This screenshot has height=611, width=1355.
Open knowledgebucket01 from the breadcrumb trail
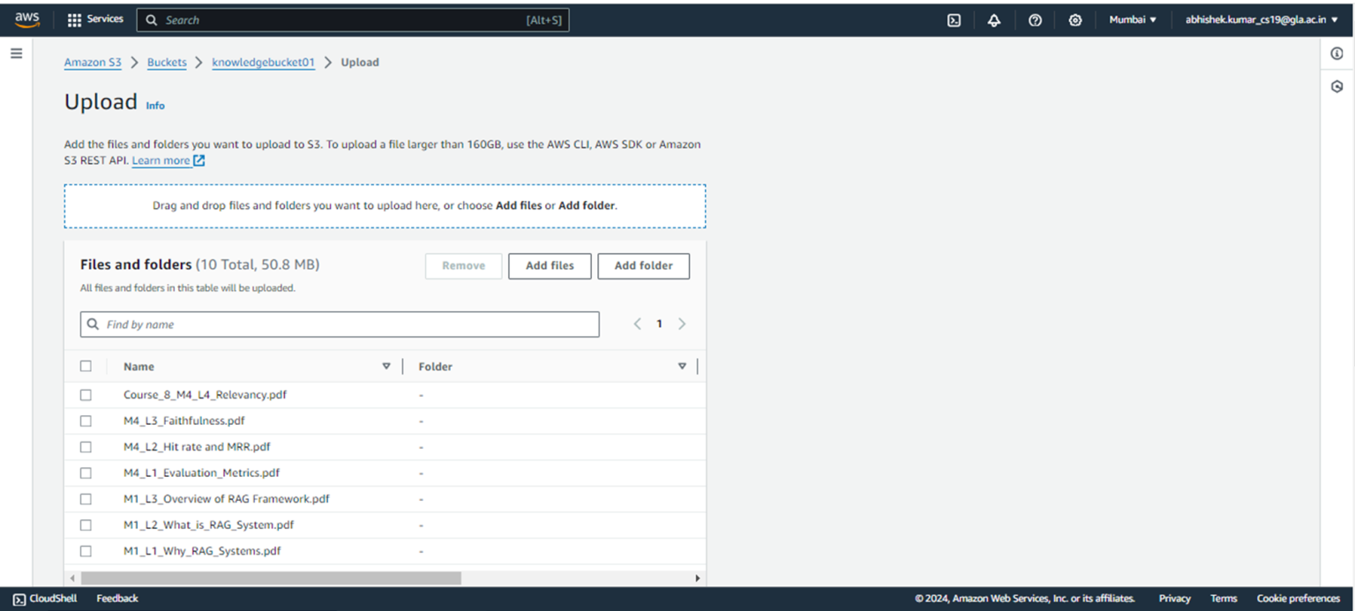click(x=263, y=62)
